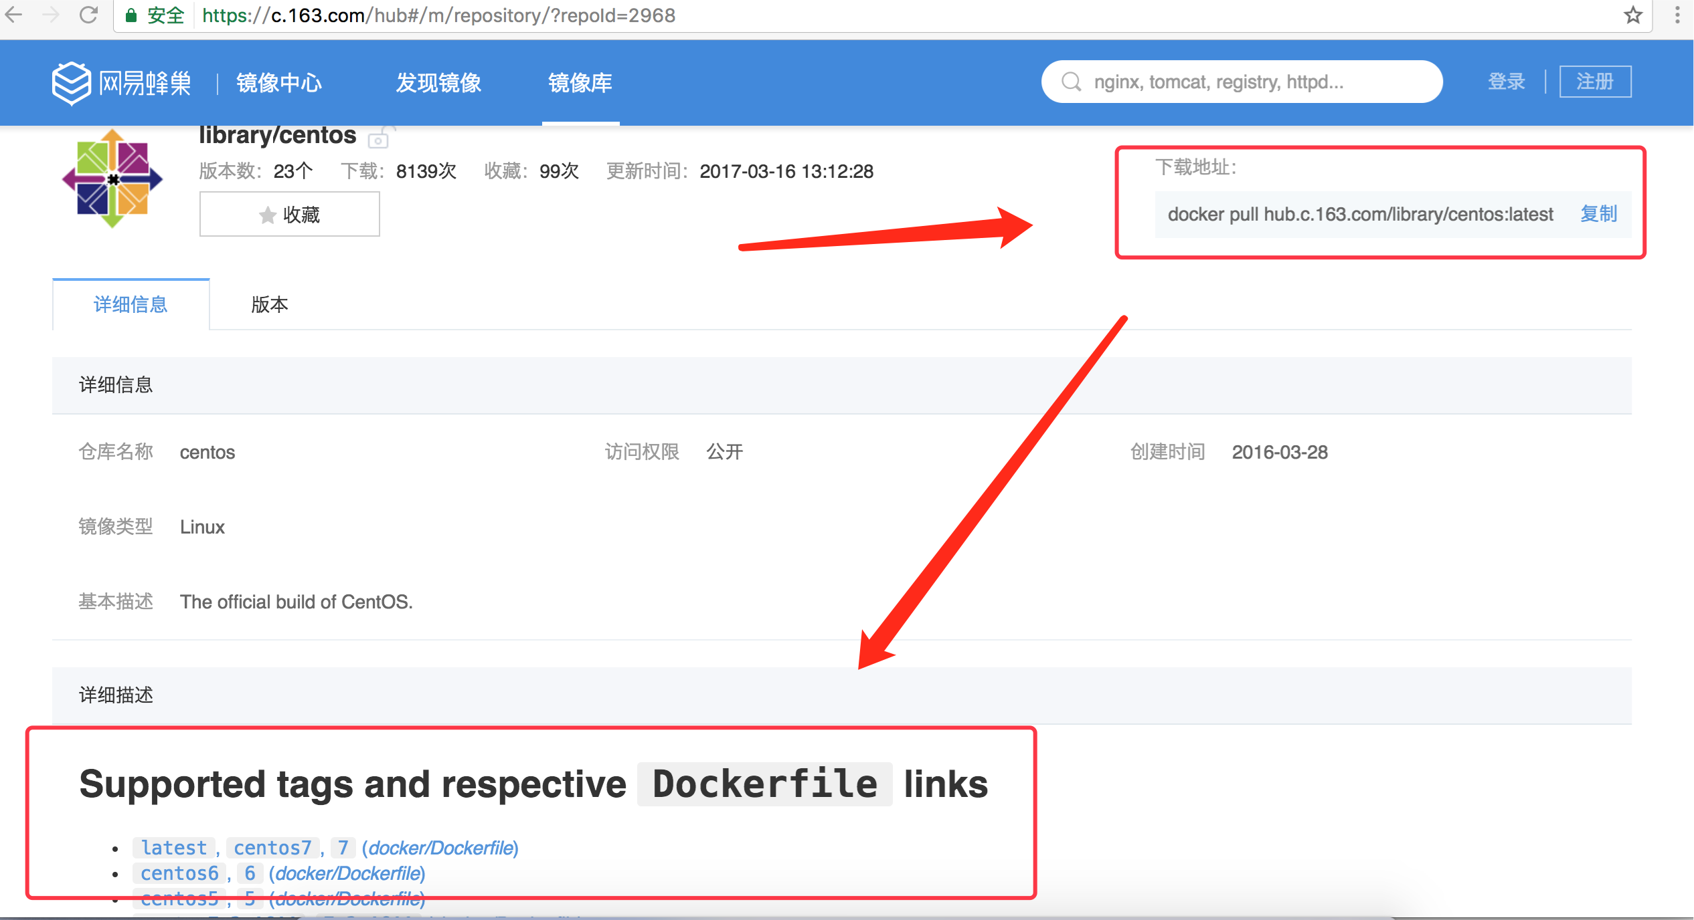
Task: Bookmark the page with star icon
Action: [x=1633, y=15]
